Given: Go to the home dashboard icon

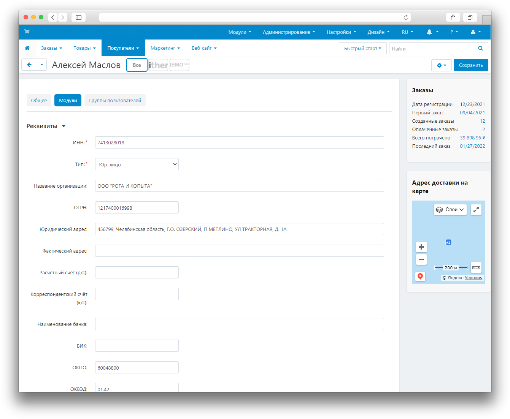Looking at the screenshot, I should [27, 48].
